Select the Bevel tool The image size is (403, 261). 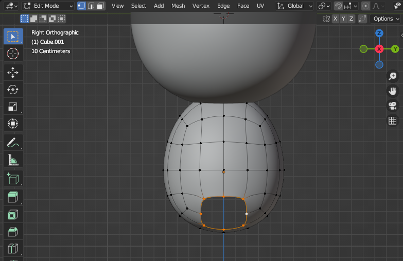click(x=13, y=232)
